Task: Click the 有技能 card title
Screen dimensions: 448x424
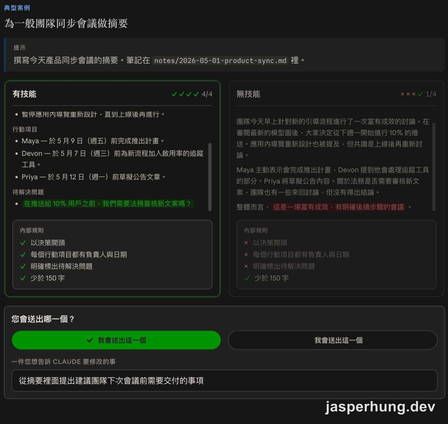Action: pyautogui.click(x=24, y=94)
